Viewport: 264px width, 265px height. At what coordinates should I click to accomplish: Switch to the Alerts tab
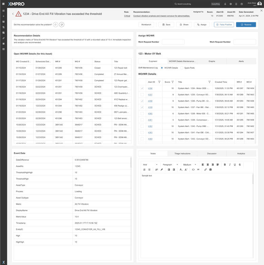pyautogui.click(x=241, y=61)
